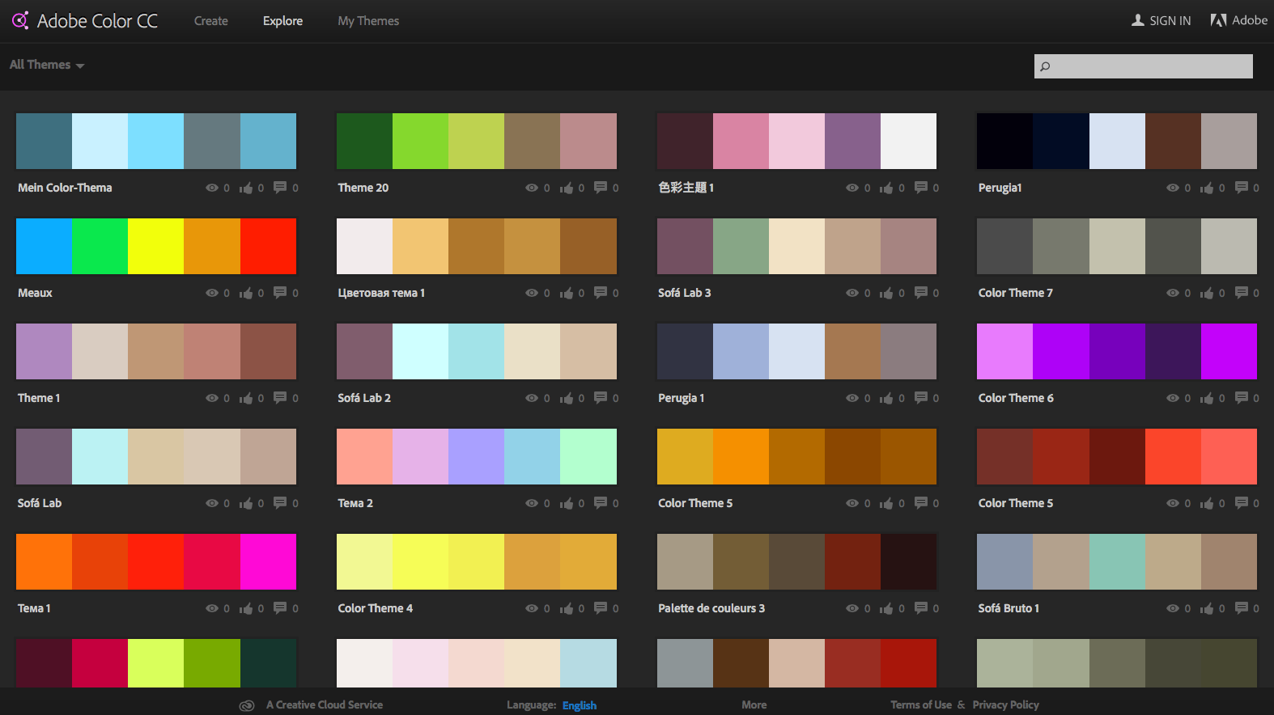
Task: Click the comment icon for Theme 20
Action: [601, 188]
